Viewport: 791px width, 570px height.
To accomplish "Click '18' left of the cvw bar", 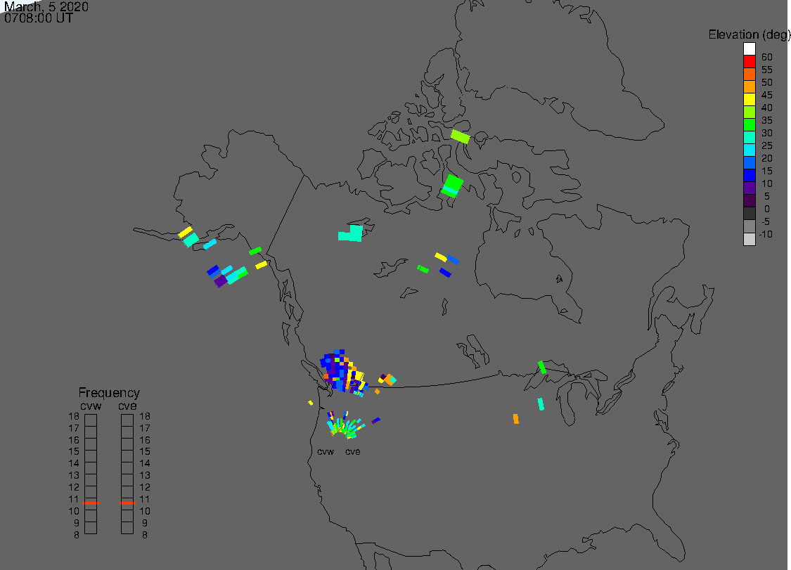I will click(x=74, y=416).
